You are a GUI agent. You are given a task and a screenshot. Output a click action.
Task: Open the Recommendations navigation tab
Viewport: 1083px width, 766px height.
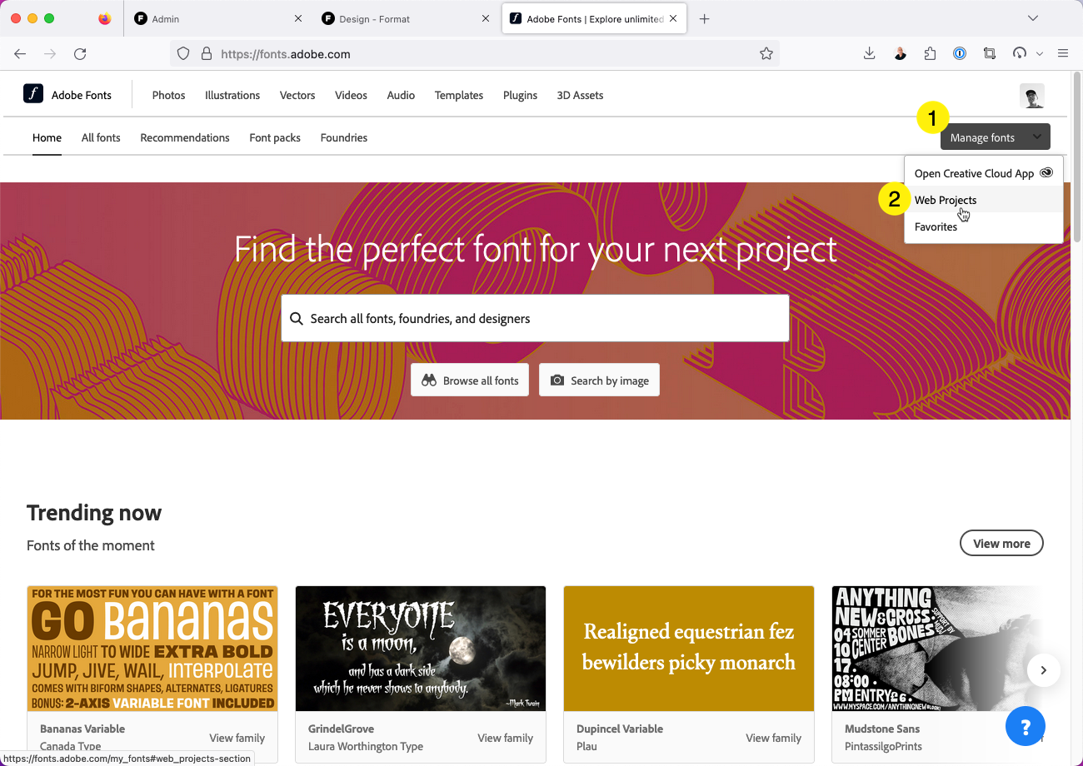(185, 137)
